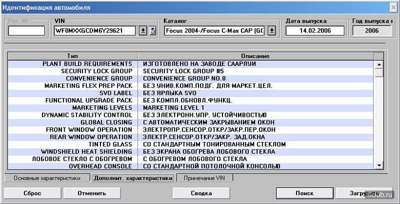
Task: Click the Отменить button
Action: (x=92, y=193)
